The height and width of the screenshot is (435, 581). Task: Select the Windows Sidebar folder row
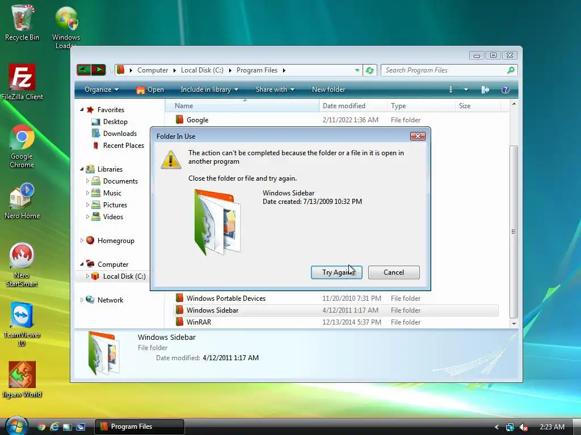click(336, 310)
